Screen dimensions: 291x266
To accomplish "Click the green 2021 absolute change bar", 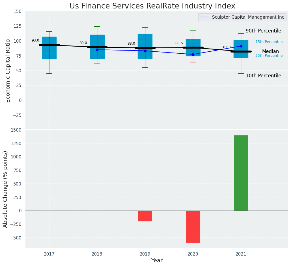I will click(x=241, y=173).
